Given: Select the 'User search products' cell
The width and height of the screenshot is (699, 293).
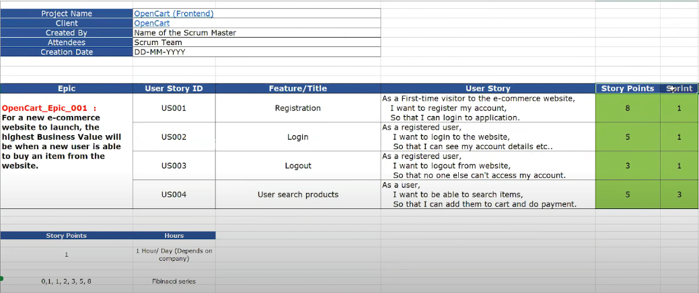Looking at the screenshot, I should 298,194.
